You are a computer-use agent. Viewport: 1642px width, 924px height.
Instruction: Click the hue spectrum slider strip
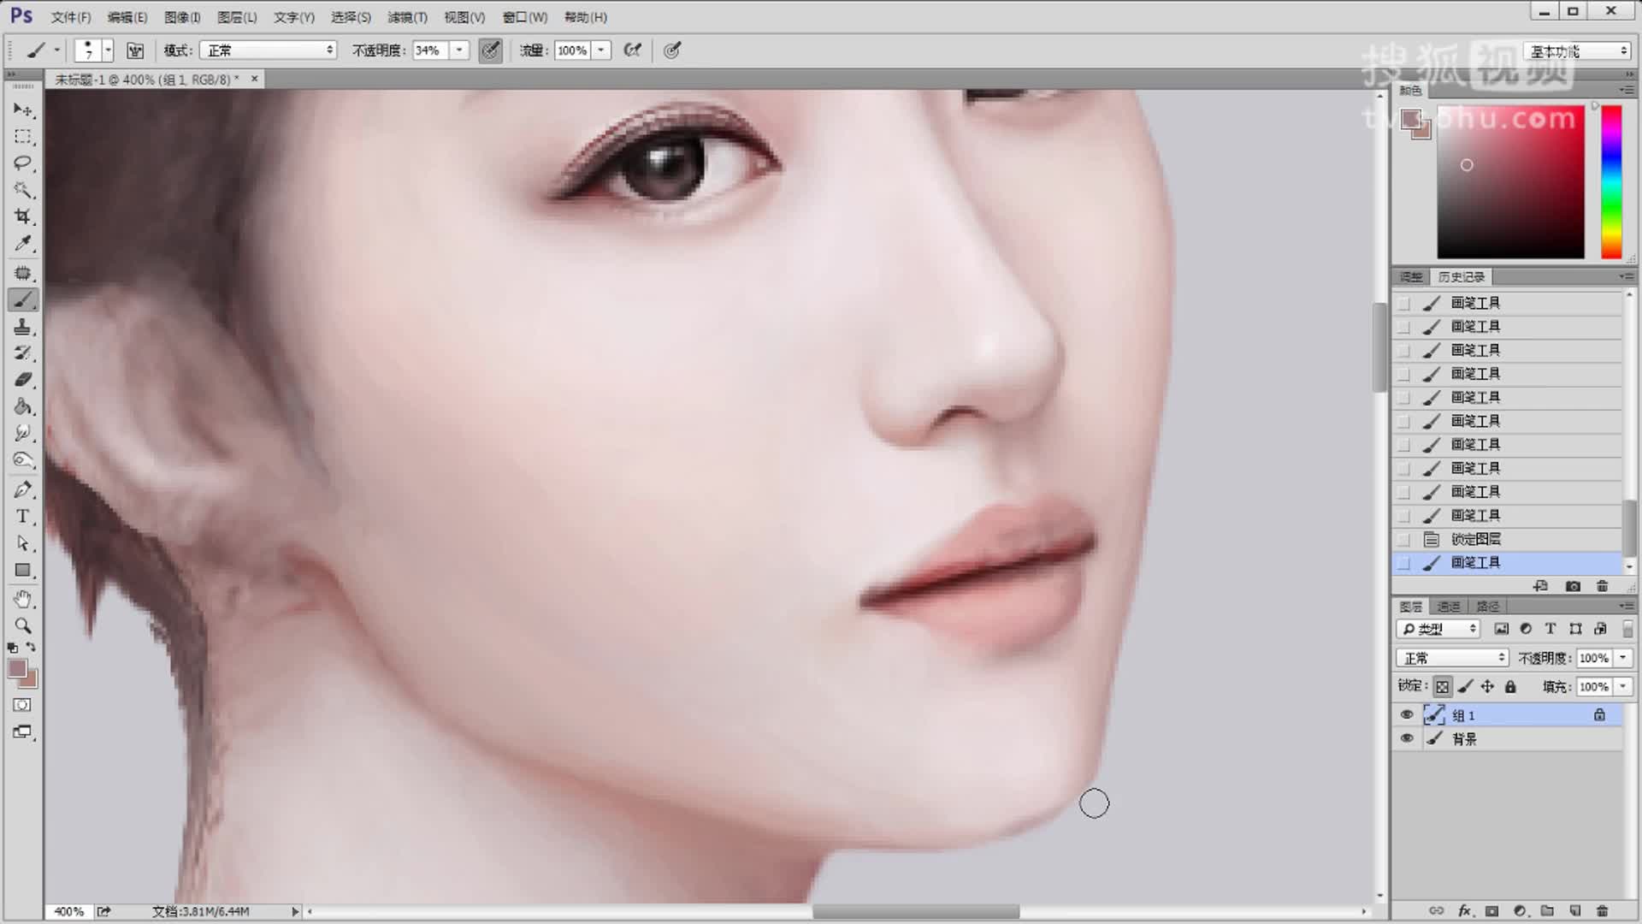pyautogui.click(x=1611, y=181)
